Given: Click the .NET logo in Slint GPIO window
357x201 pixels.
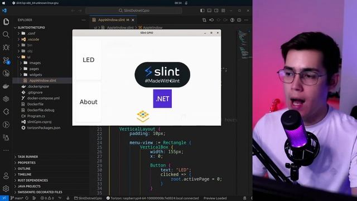Looking at the screenshot, I should (x=162, y=99).
